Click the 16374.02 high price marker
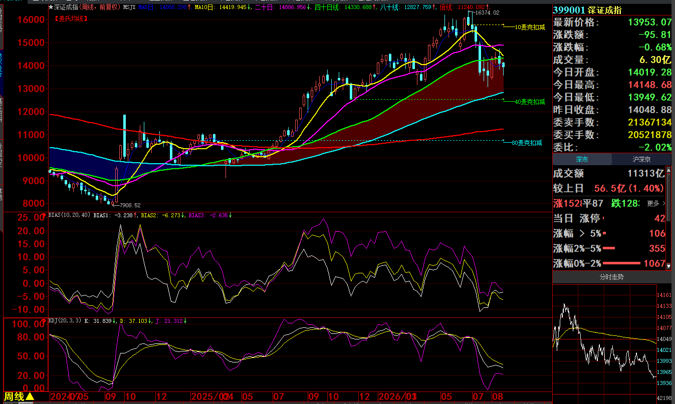Viewport: 675px width, 404px height. pyautogui.click(x=487, y=13)
